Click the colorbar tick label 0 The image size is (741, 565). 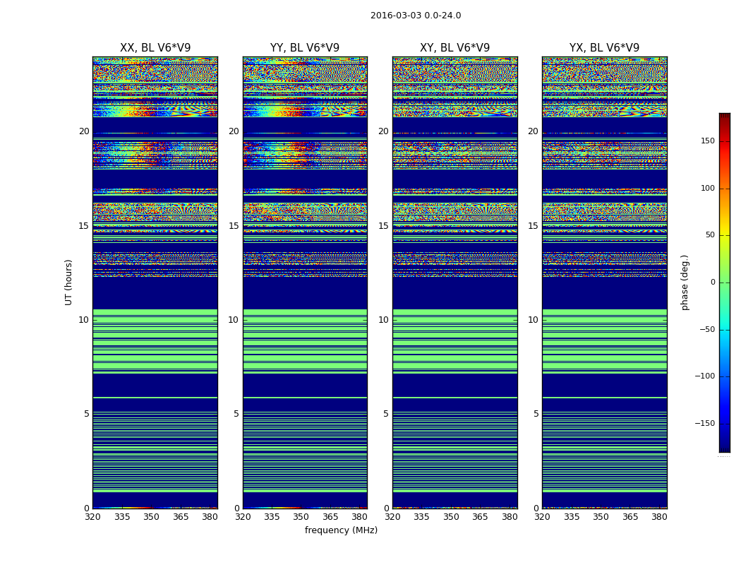pos(712,282)
